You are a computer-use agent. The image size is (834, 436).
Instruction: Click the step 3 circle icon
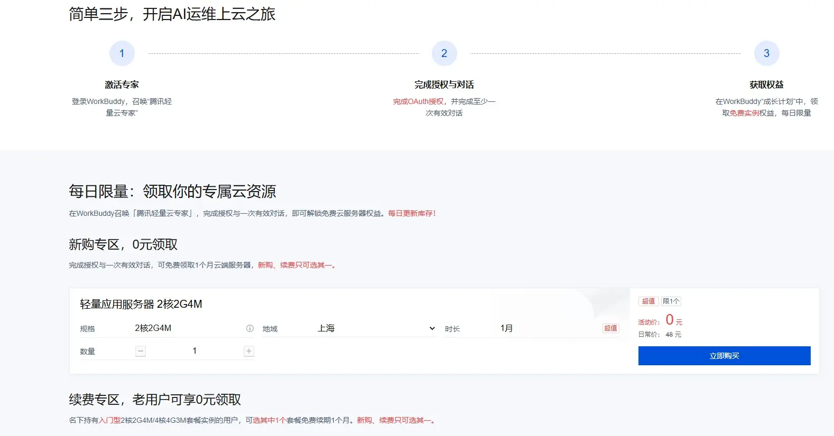tap(767, 53)
